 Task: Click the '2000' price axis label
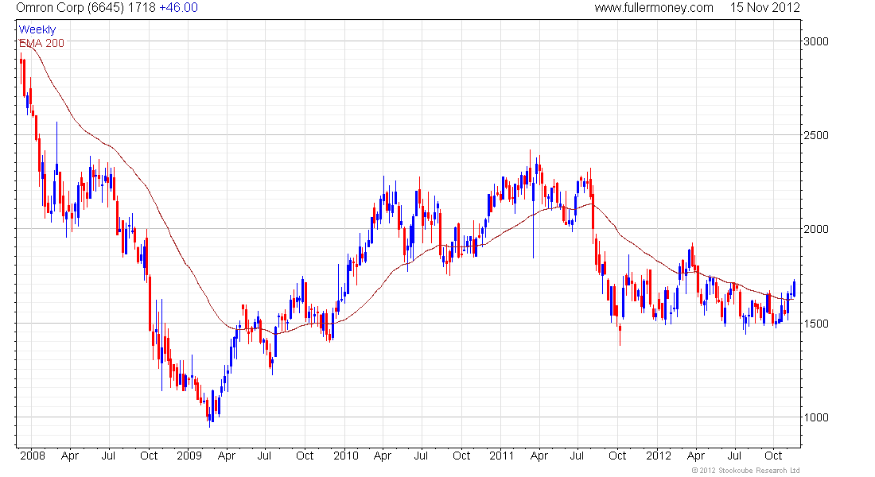click(x=816, y=229)
